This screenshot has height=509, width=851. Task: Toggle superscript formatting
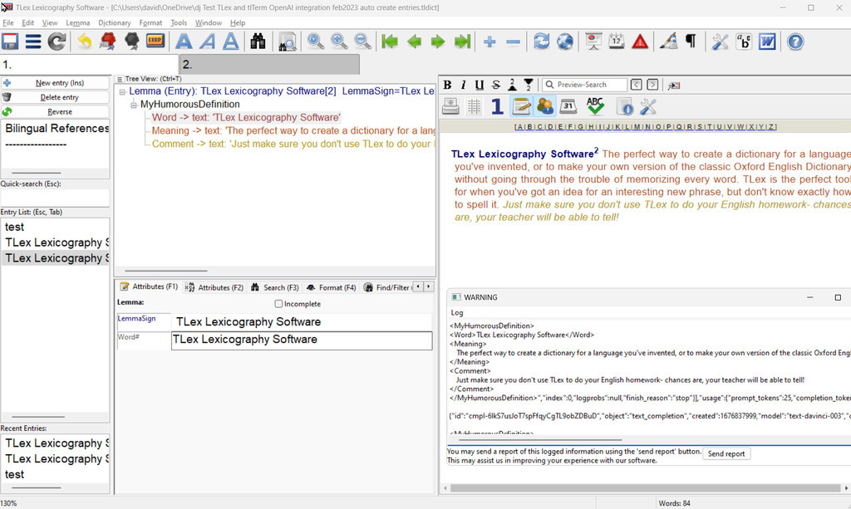coord(512,85)
